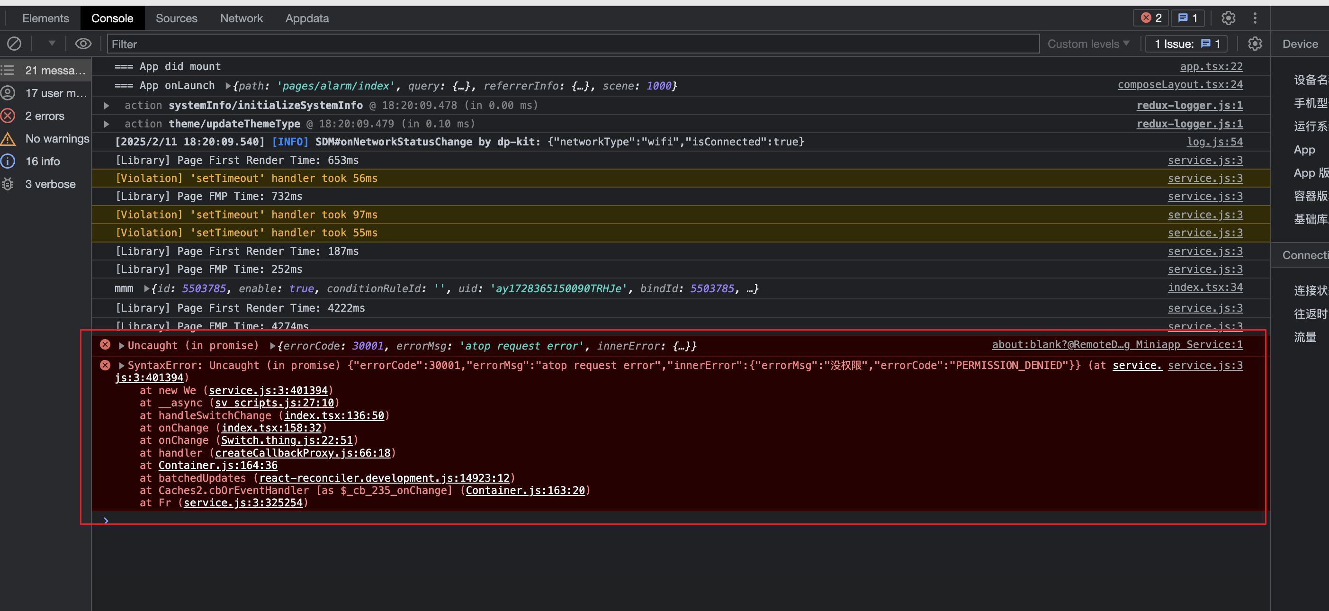Open the three-dot DevTools menu
Image resolution: width=1329 pixels, height=611 pixels.
[1255, 18]
